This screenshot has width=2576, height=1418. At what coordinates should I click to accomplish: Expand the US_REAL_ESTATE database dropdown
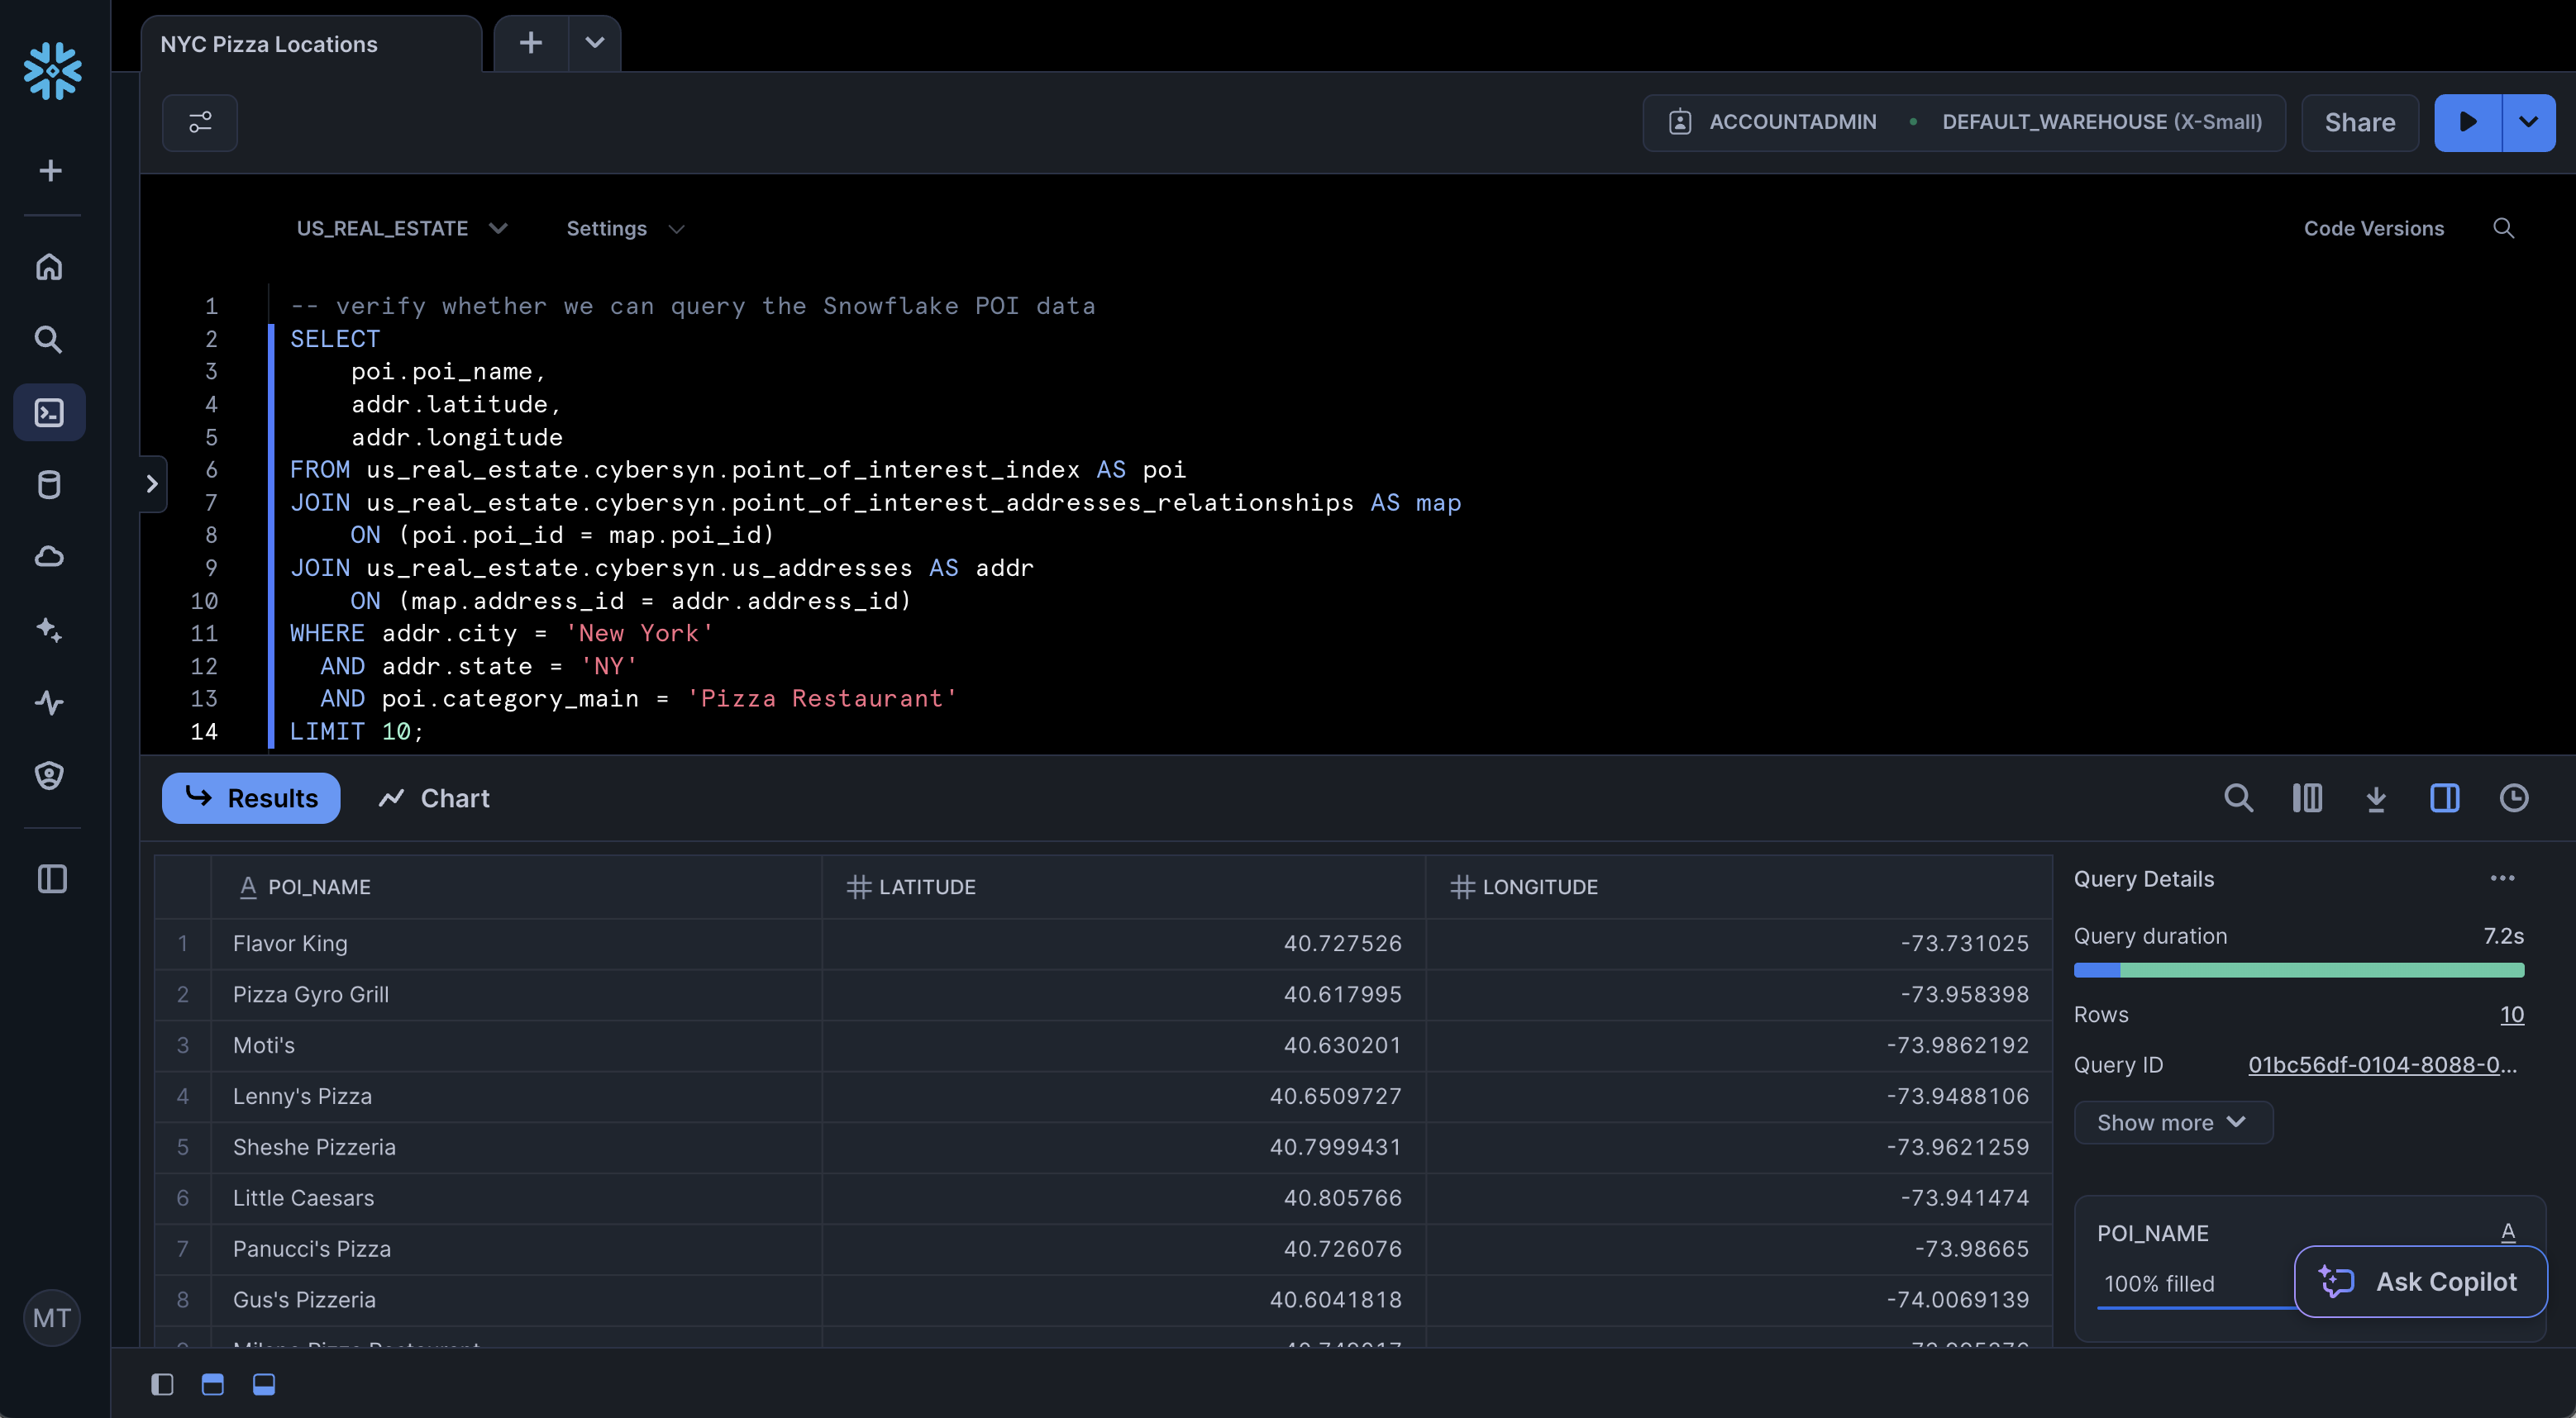click(x=401, y=228)
